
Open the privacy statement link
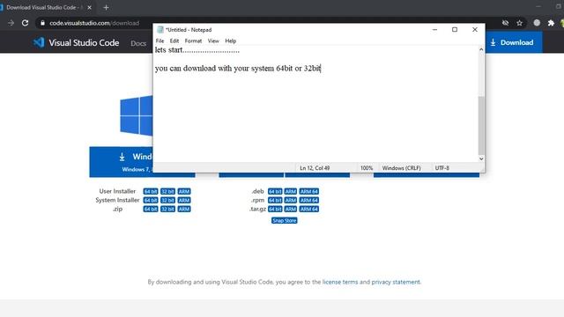point(396,282)
